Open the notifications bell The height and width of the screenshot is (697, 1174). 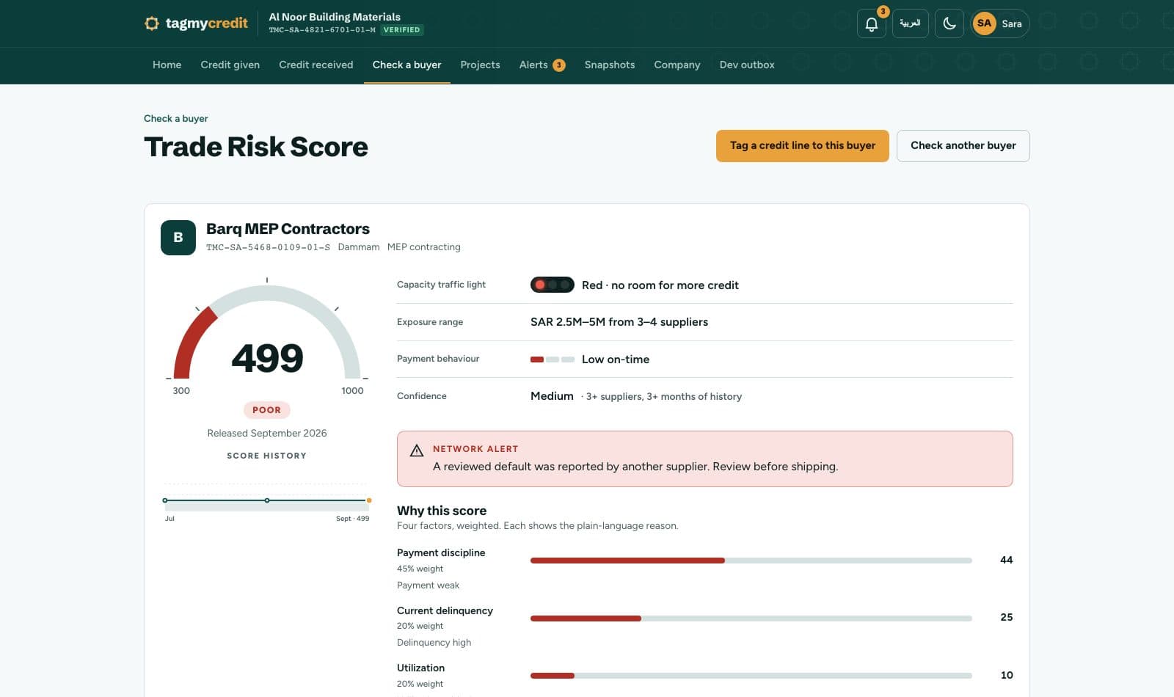[872, 23]
